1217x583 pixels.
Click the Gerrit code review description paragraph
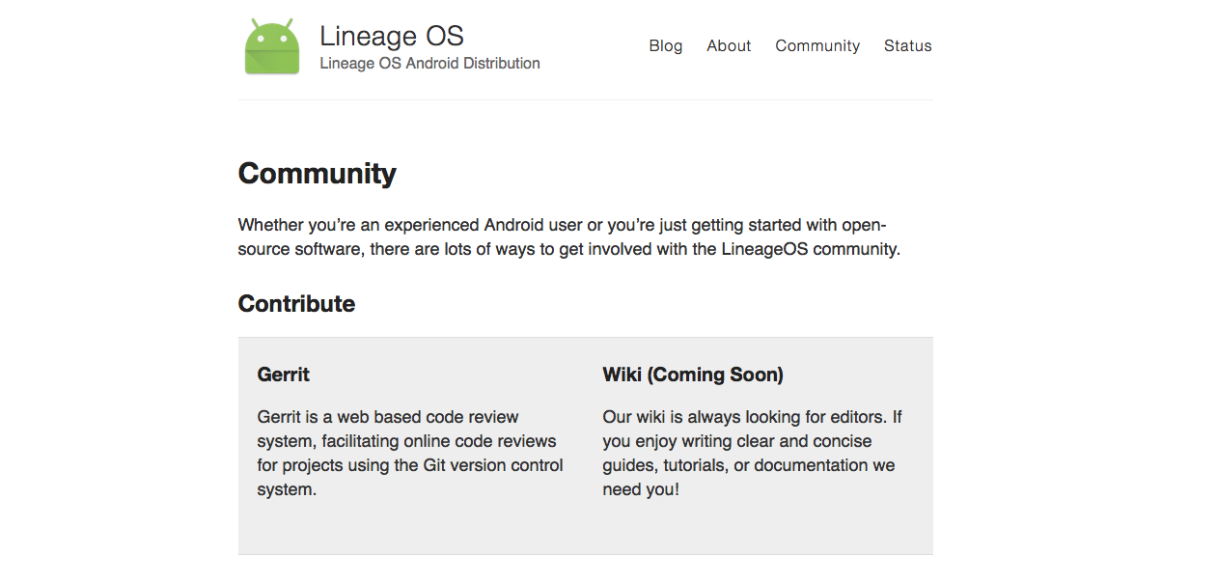point(410,453)
